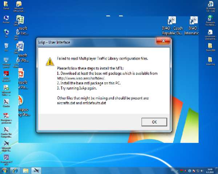Select the Condor desktop shortcut
The height and width of the screenshot is (174, 218).
(6, 103)
